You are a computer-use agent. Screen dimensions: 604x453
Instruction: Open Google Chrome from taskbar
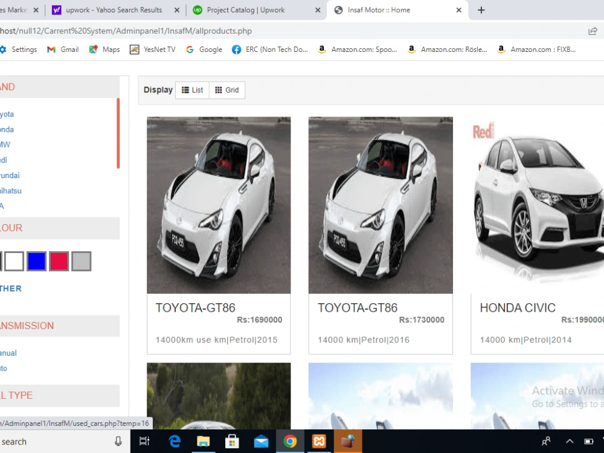click(x=290, y=442)
